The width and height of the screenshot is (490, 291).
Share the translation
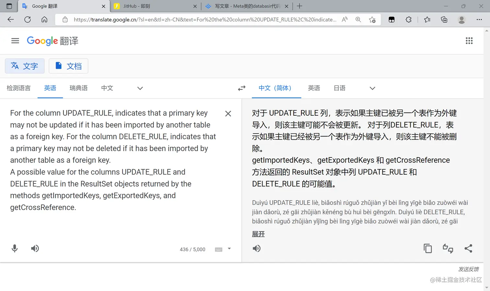point(468,249)
